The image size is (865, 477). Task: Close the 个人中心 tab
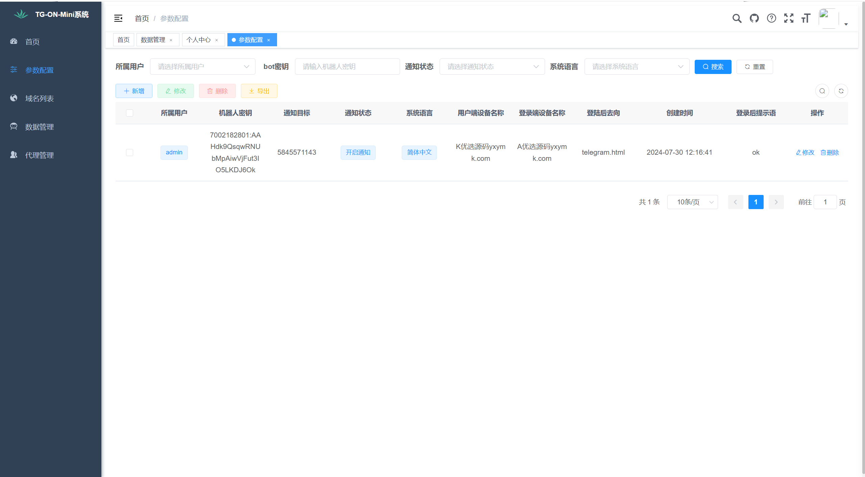point(217,40)
